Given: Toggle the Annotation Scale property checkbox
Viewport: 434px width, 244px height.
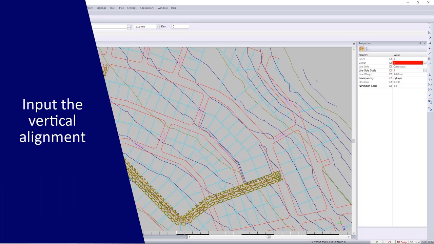Looking at the screenshot, I should coord(390,86).
